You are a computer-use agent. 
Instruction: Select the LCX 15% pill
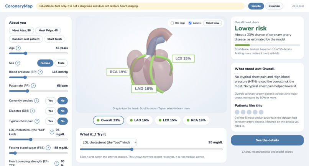click(x=168, y=120)
